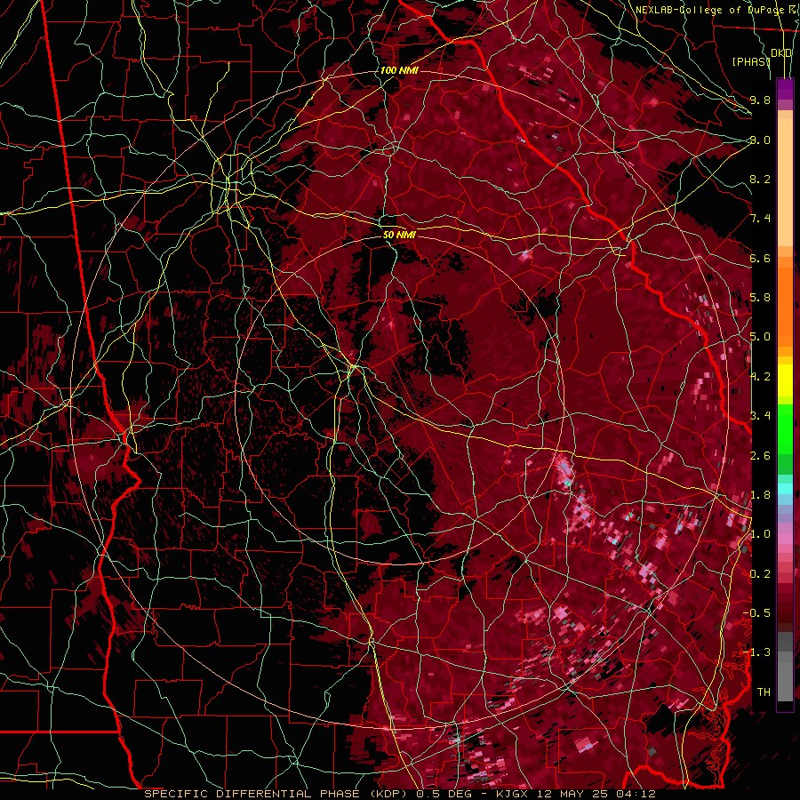
Task: Click the 5.0 value on the scale
Action: click(x=760, y=337)
